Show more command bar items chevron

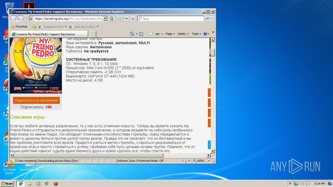(213, 32)
